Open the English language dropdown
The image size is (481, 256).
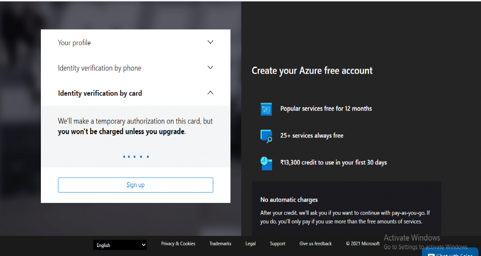click(120, 245)
